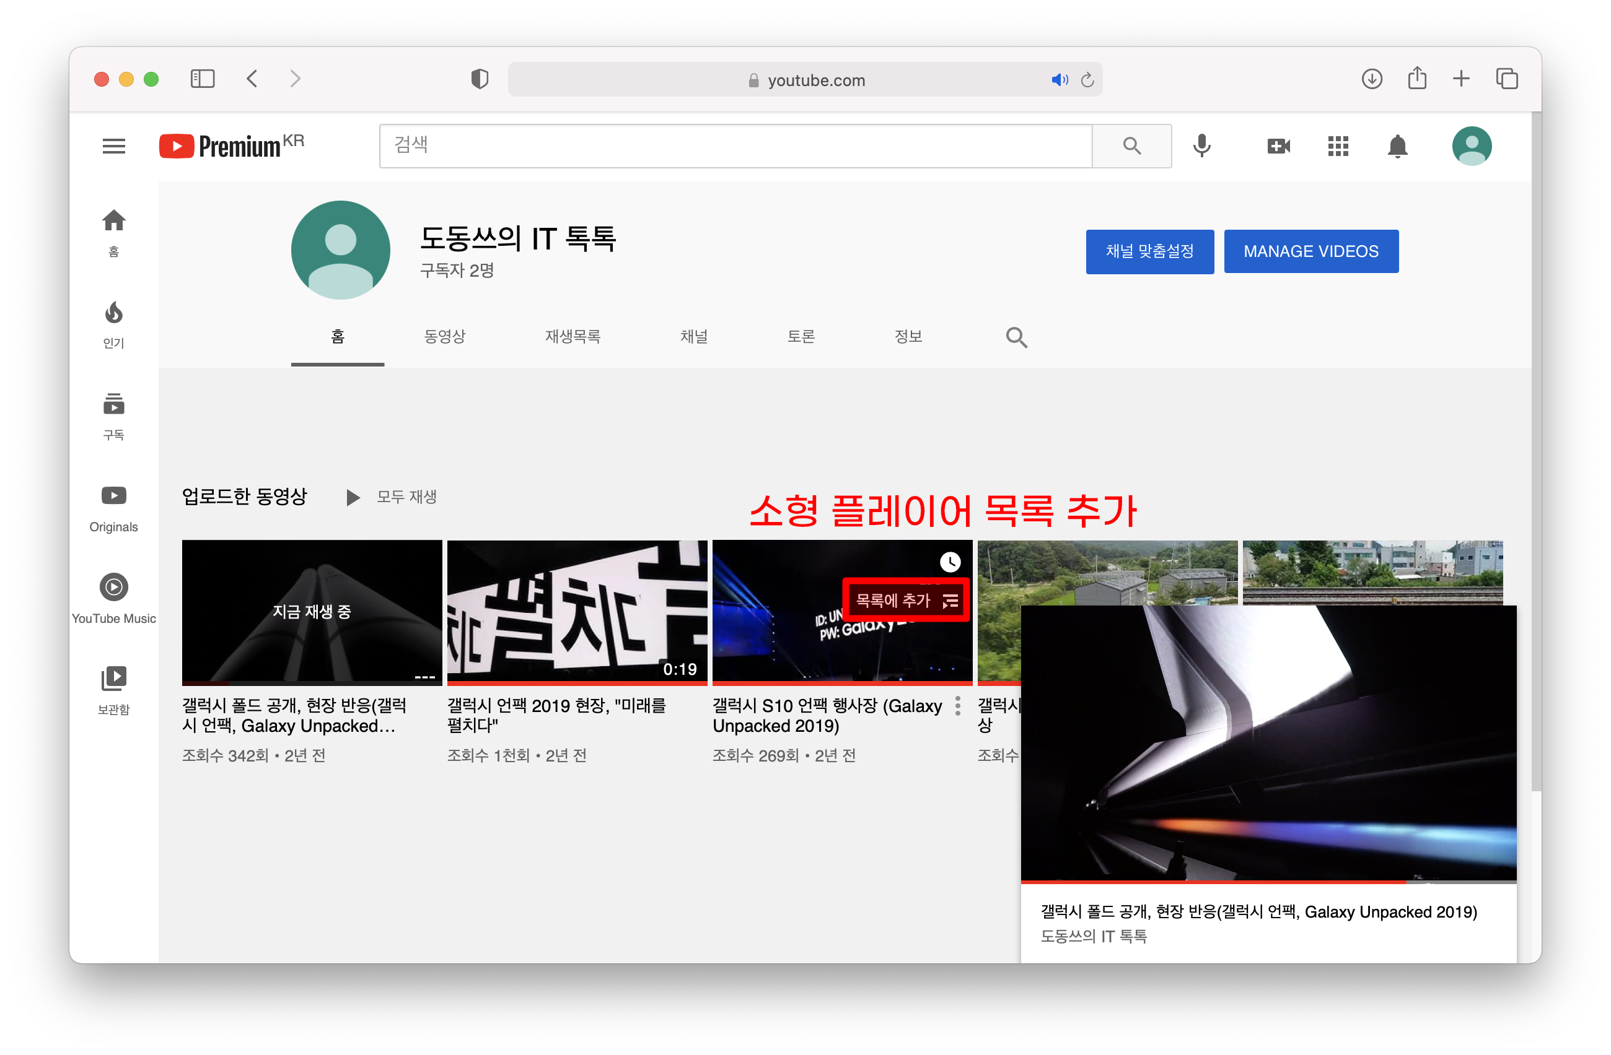Screen dimensions: 1611x1055
Task: Click the voice search microphone icon
Action: click(x=1201, y=146)
